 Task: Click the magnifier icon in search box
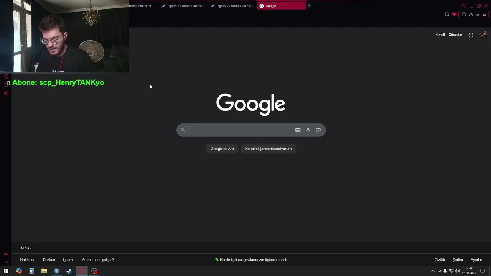[183, 130]
